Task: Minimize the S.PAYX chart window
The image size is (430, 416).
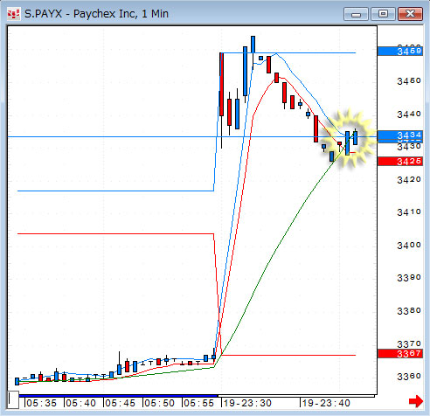Action: [x=356, y=14]
